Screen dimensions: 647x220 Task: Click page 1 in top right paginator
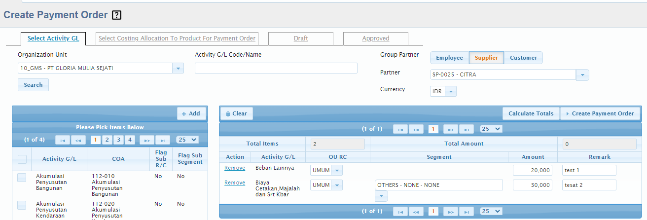[x=433, y=129]
